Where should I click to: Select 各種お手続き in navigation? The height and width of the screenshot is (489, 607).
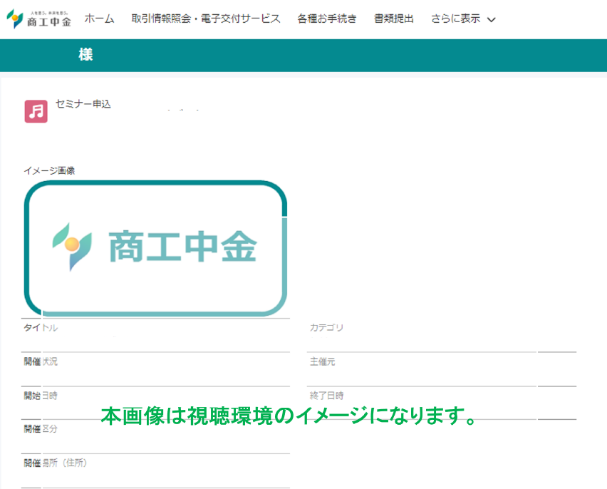coord(327,19)
